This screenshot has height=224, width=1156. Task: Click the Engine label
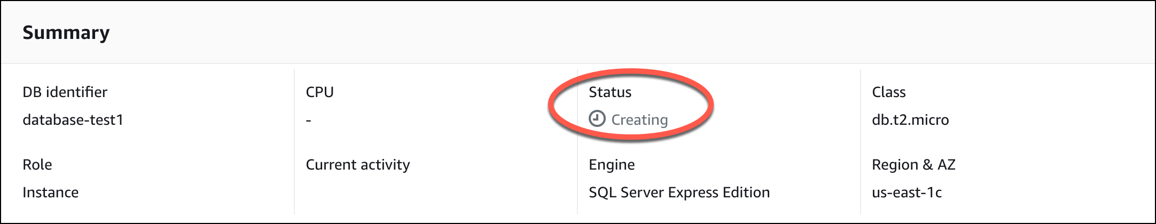click(612, 165)
